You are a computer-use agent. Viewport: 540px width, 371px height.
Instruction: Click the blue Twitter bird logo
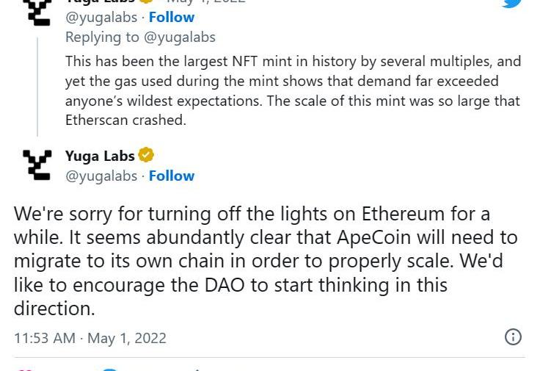click(x=512, y=3)
